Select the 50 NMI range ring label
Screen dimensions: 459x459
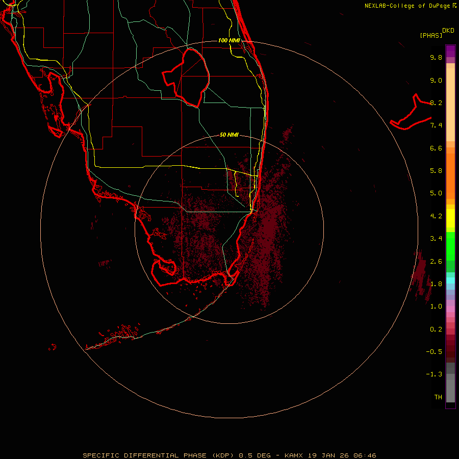point(229,135)
